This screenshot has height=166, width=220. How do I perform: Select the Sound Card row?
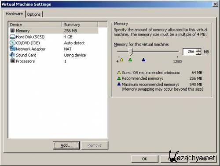tap(54, 55)
